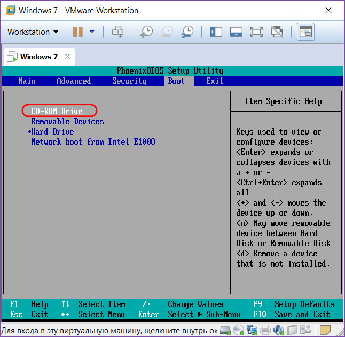345x337 pixels.
Task: Select Removable Devices boot entry
Action: click(x=67, y=121)
